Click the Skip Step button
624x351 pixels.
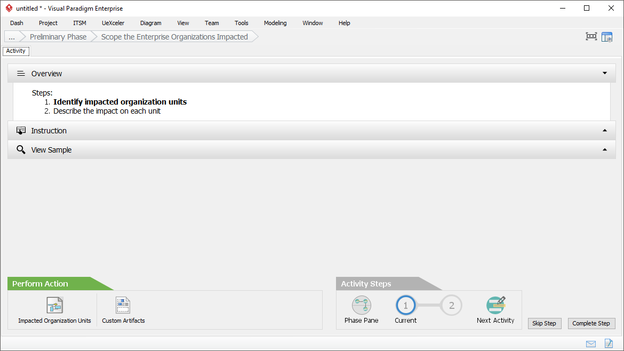545,323
